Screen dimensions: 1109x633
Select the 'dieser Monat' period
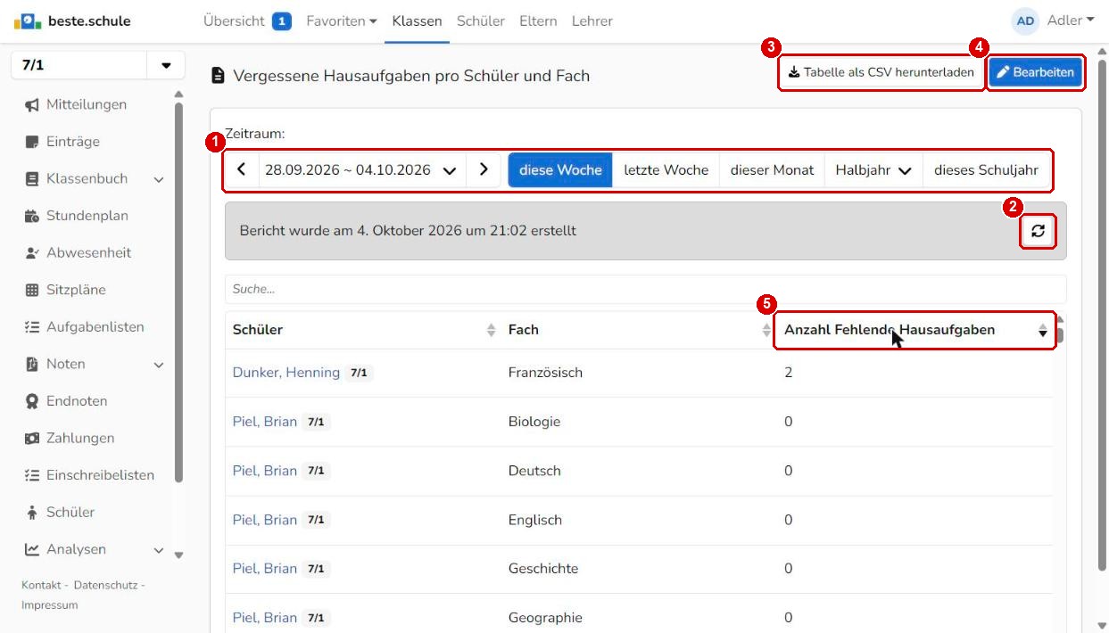tap(772, 169)
